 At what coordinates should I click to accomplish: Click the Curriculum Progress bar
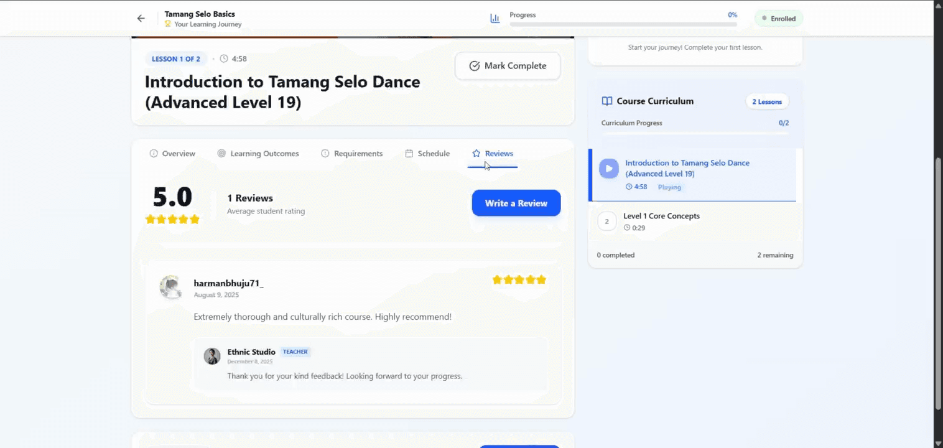tap(695, 133)
